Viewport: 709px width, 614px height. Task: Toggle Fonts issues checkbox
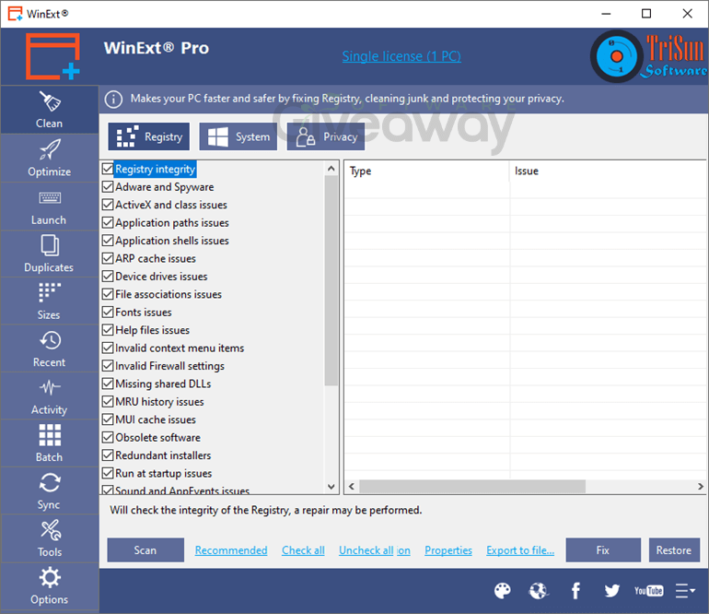click(x=108, y=312)
